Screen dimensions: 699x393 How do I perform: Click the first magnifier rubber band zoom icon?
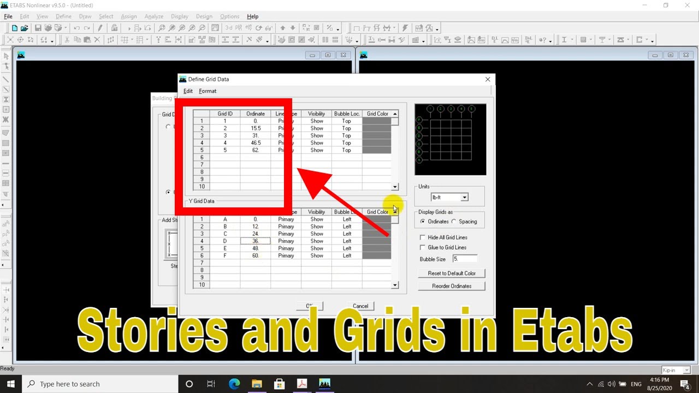[x=162, y=28]
